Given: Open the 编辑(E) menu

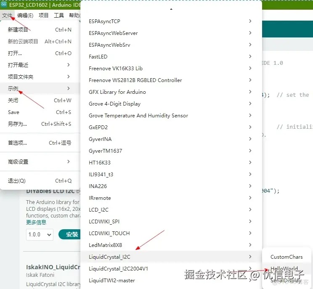Looking at the screenshot, I should point(25,16).
